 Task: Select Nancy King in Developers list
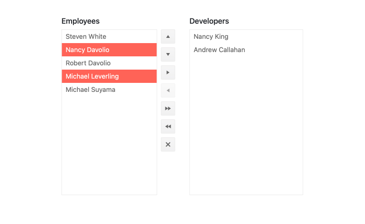tap(211, 36)
